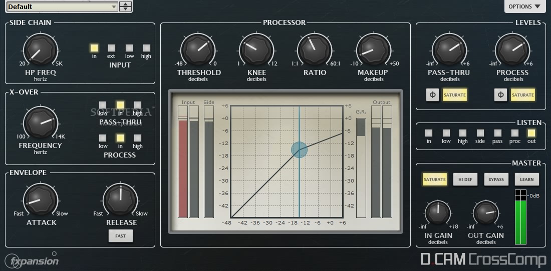Set PASS-THRU band to low

(103, 105)
